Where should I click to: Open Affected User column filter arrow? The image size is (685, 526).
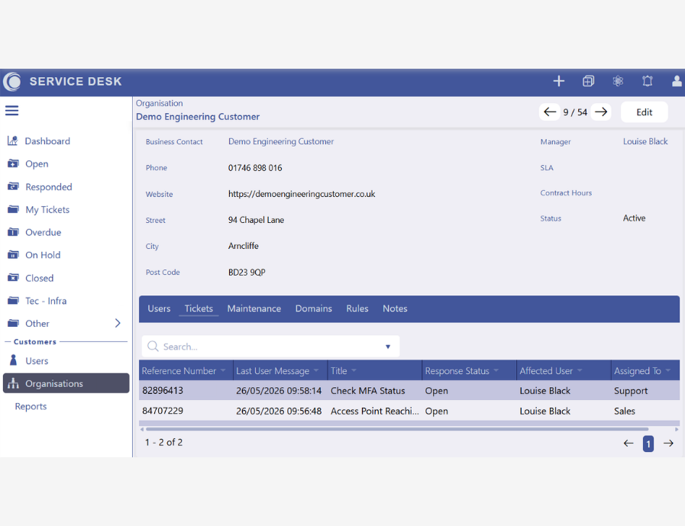point(580,370)
